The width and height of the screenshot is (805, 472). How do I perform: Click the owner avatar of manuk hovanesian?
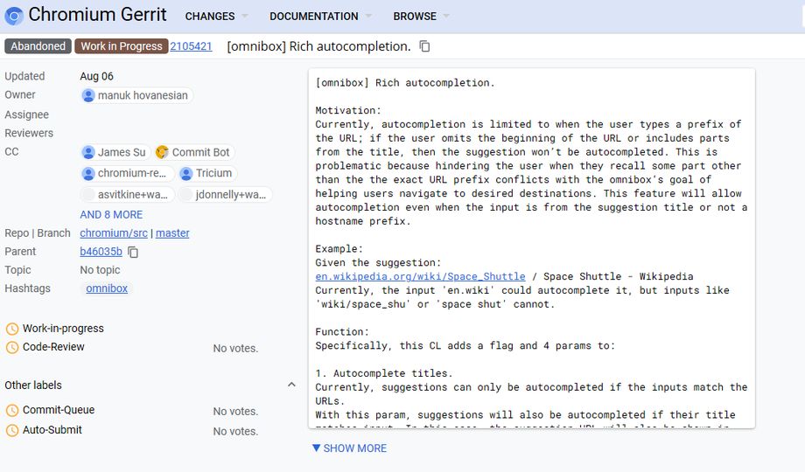pyautogui.click(x=88, y=95)
